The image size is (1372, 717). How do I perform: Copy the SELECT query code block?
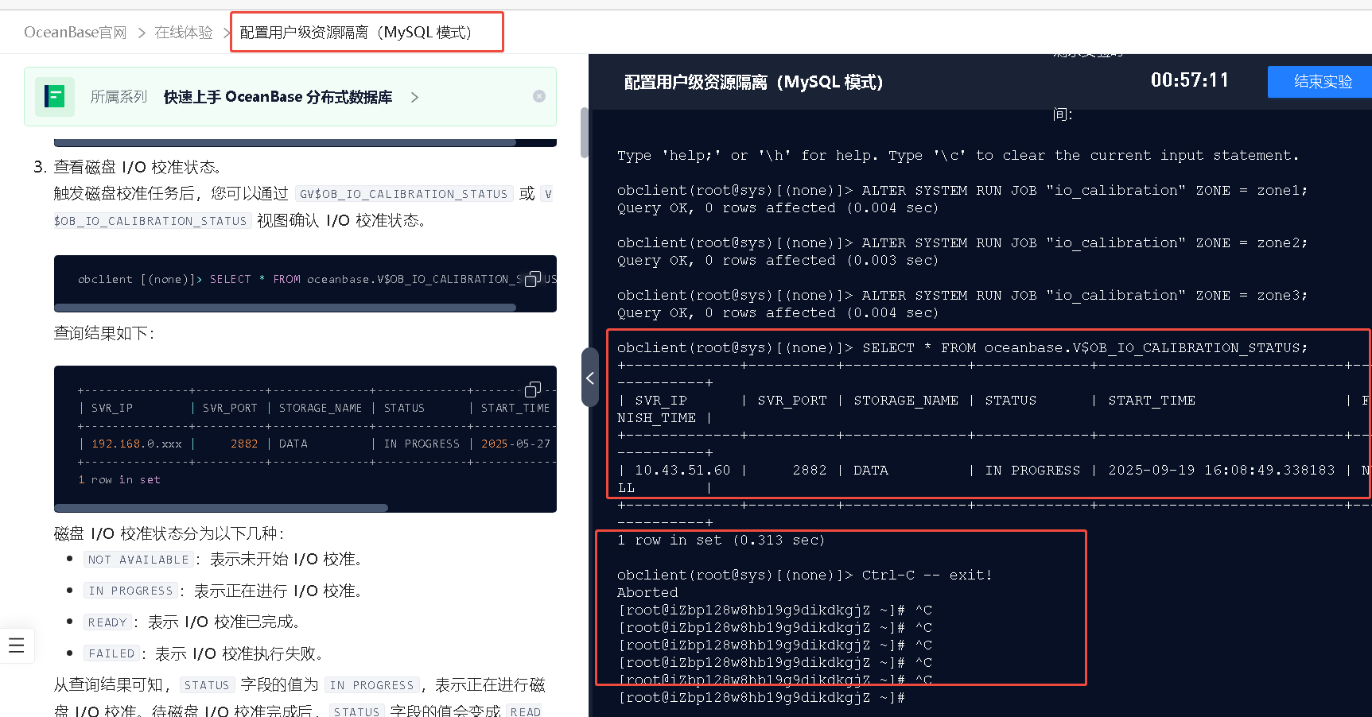click(533, 278)
